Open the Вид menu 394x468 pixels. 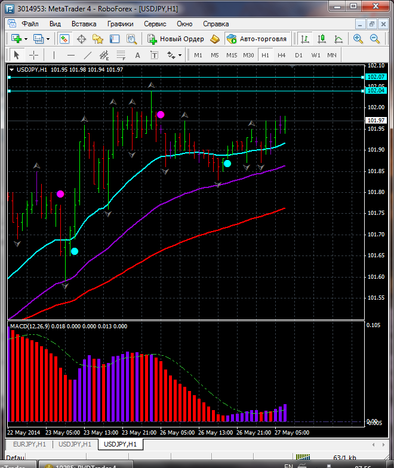55,24
